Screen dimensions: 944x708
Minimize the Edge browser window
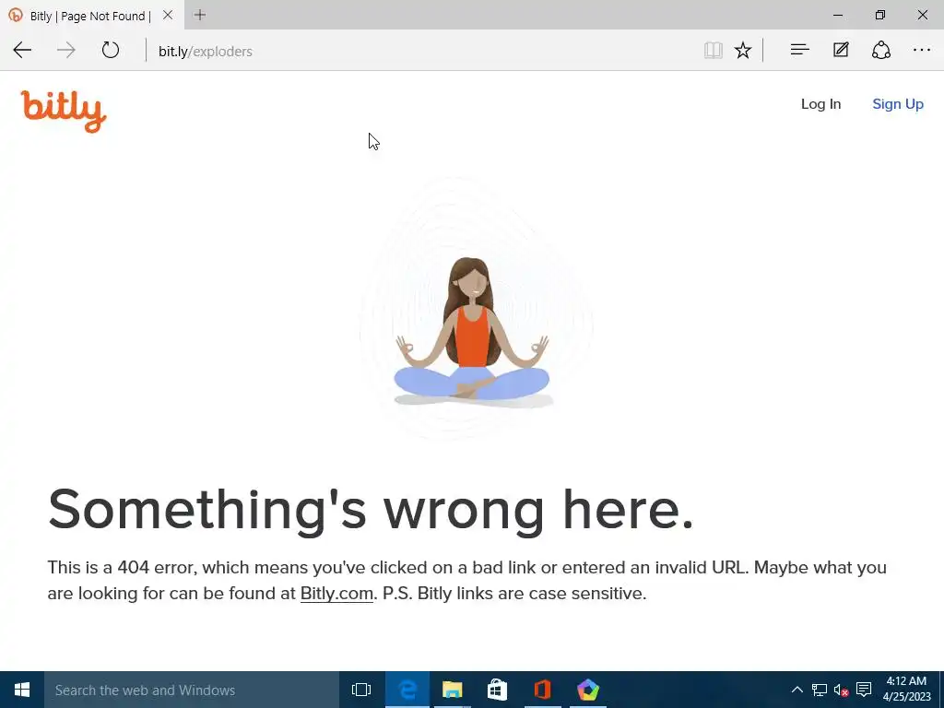tap(837, 15)
